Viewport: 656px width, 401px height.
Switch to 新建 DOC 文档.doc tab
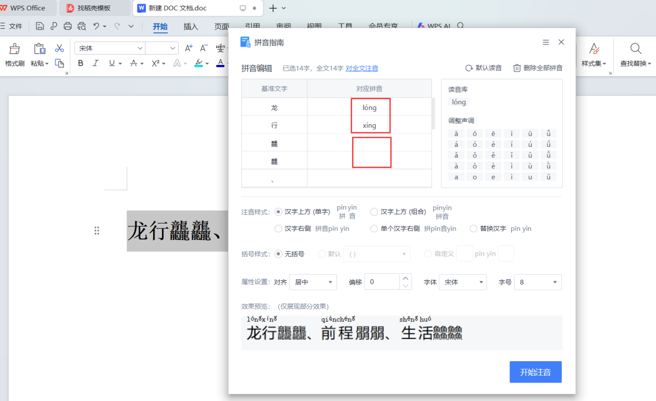(198, 8)
